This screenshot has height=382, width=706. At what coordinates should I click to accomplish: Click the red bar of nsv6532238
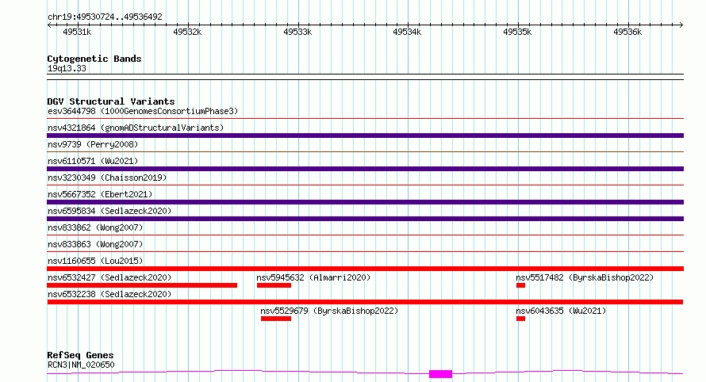point(365,302)
